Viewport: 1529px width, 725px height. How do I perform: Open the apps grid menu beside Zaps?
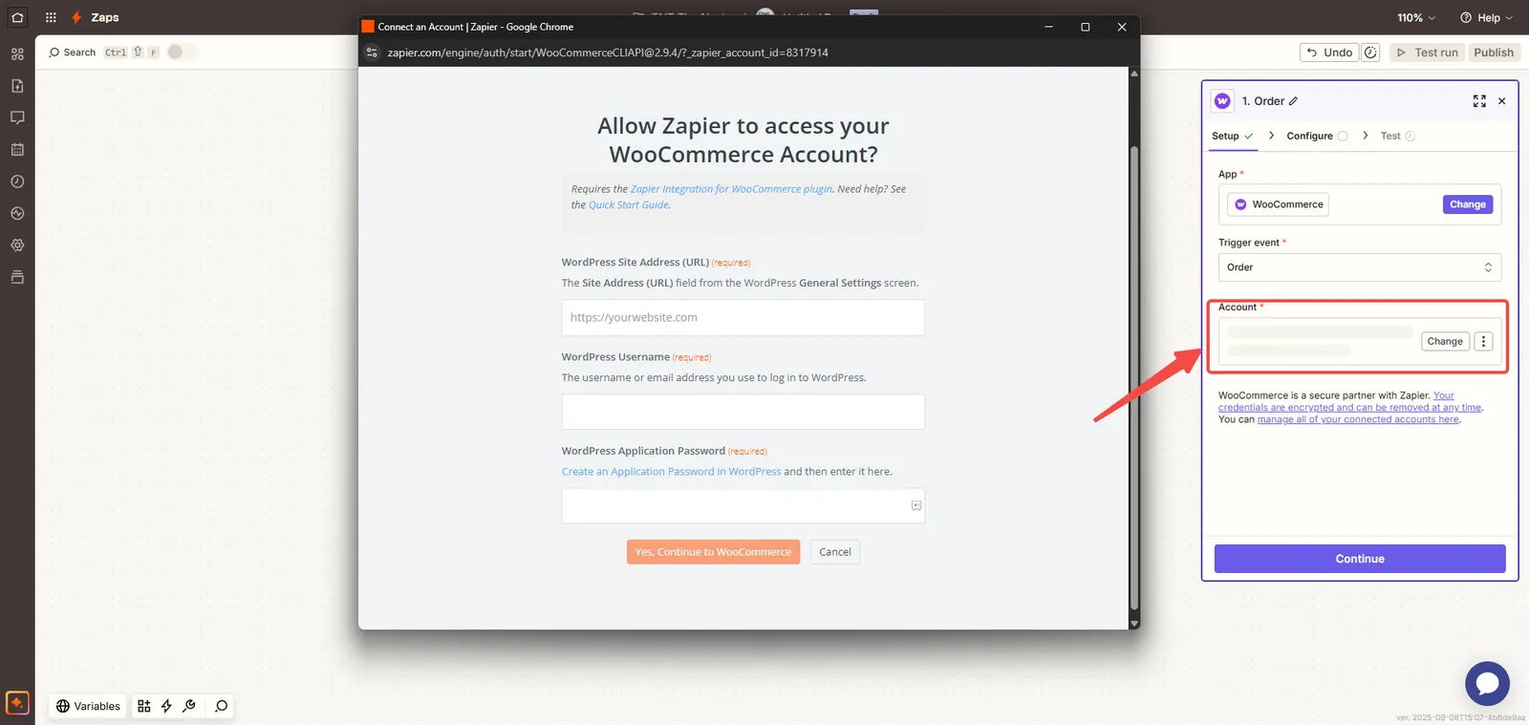tap(51, 17)
